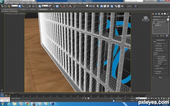Open the MAXScript menu
This screenshot has width=170, height=106.
(x=73, y=3)
